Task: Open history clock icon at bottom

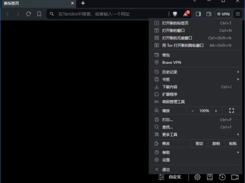Action: 222,177
